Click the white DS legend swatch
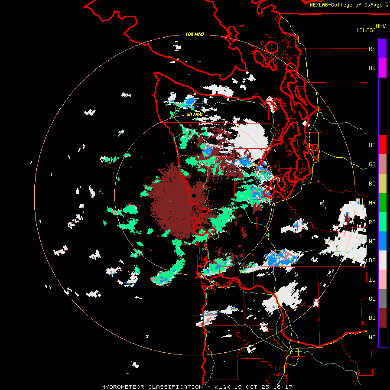390x390 pixels. click(383, 260)
